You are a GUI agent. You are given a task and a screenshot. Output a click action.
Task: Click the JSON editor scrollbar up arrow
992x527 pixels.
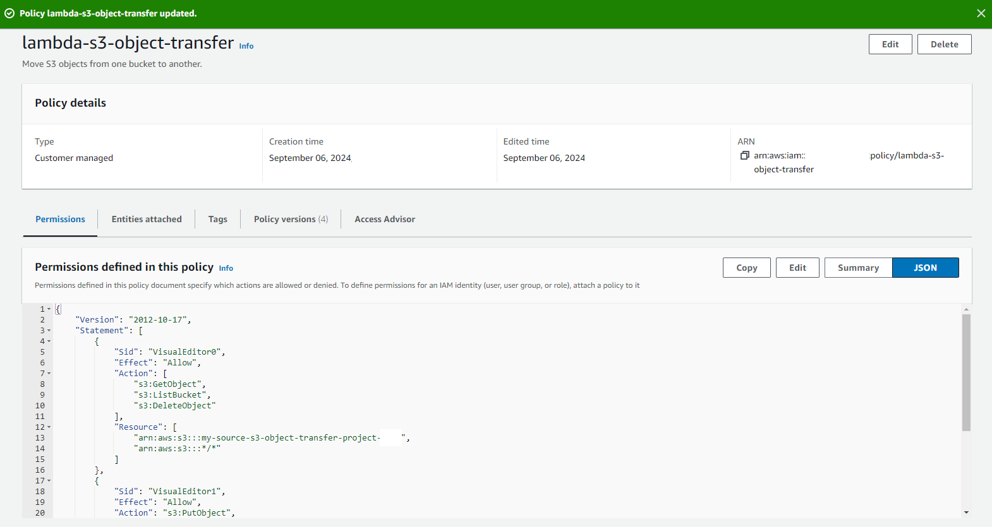click(966, 309)
